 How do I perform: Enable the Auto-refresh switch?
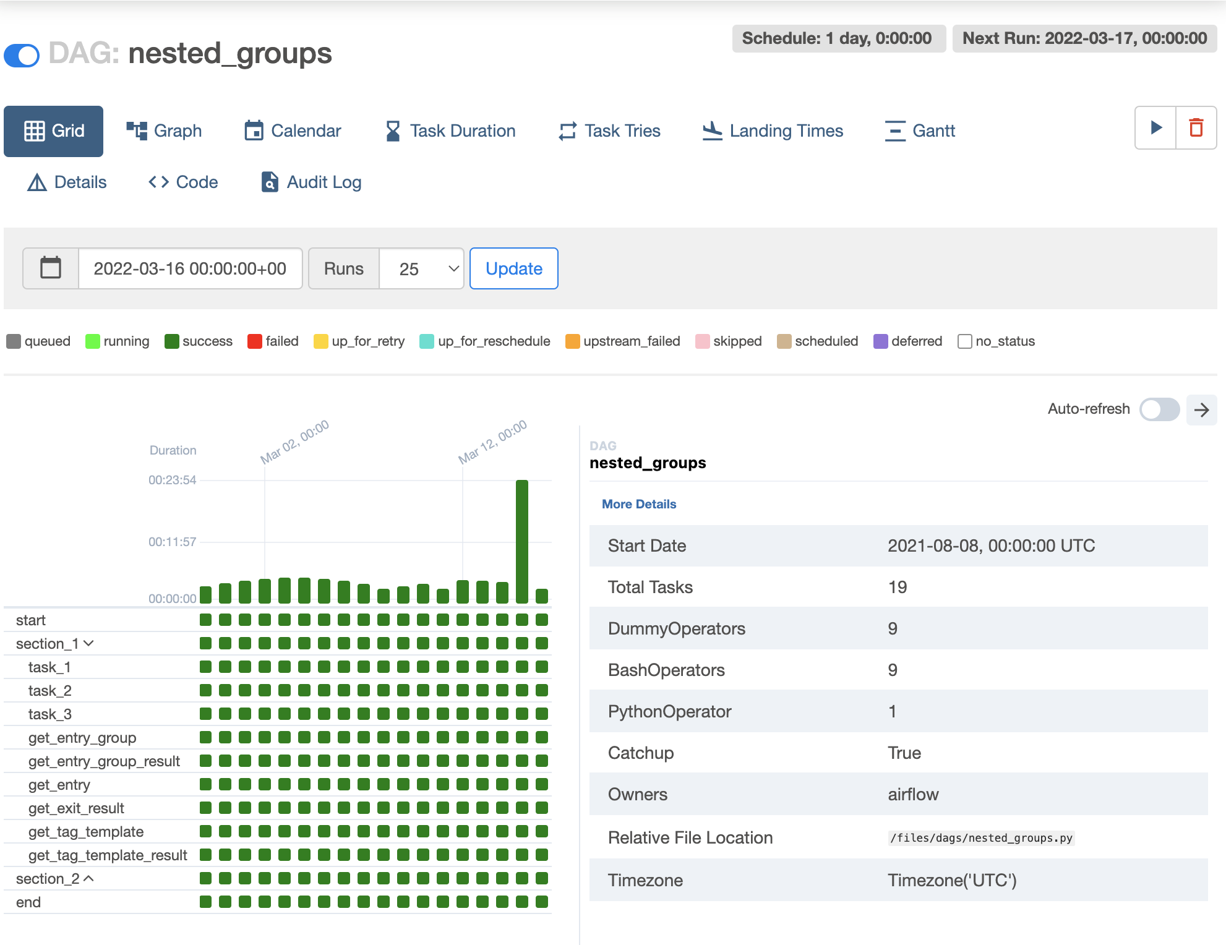pos(1159,409)
